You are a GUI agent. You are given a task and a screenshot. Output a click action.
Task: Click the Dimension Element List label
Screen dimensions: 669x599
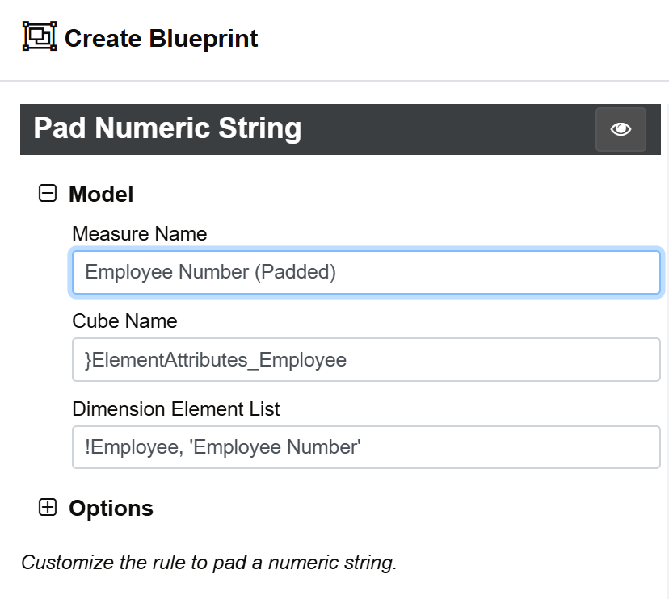[176, 408]
